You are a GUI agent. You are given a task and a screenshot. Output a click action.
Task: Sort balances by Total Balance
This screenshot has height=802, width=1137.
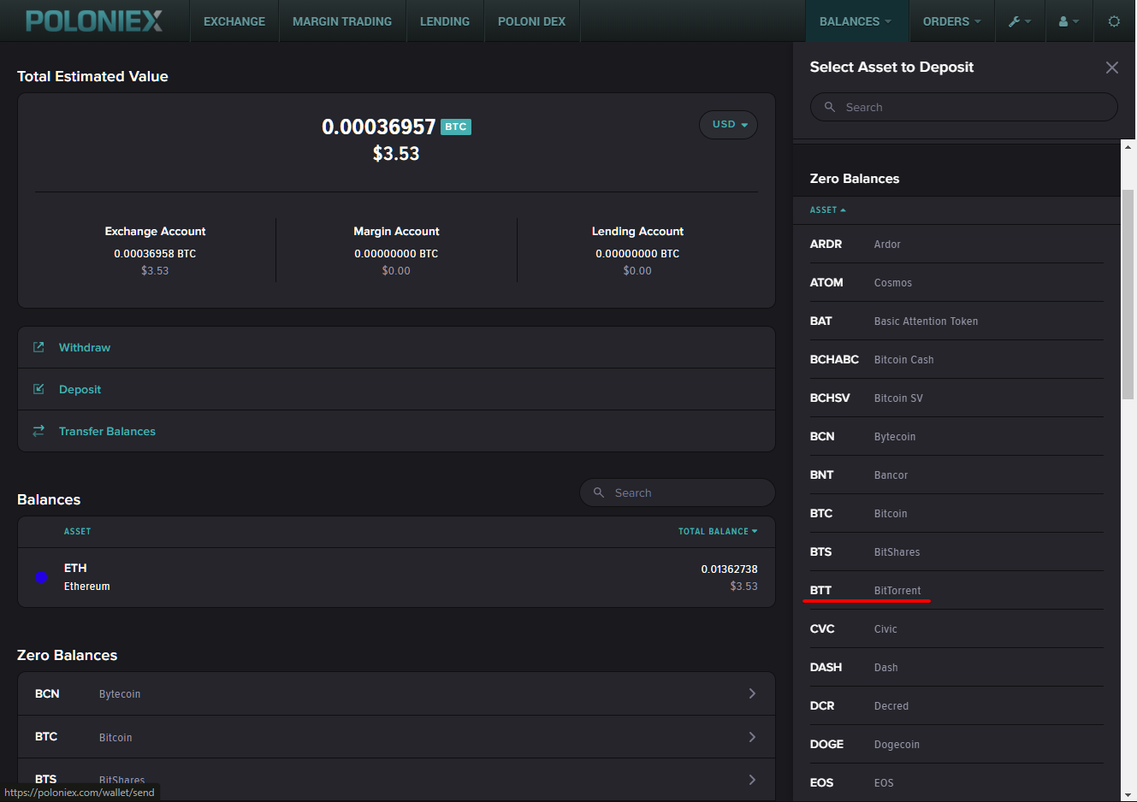718,531
